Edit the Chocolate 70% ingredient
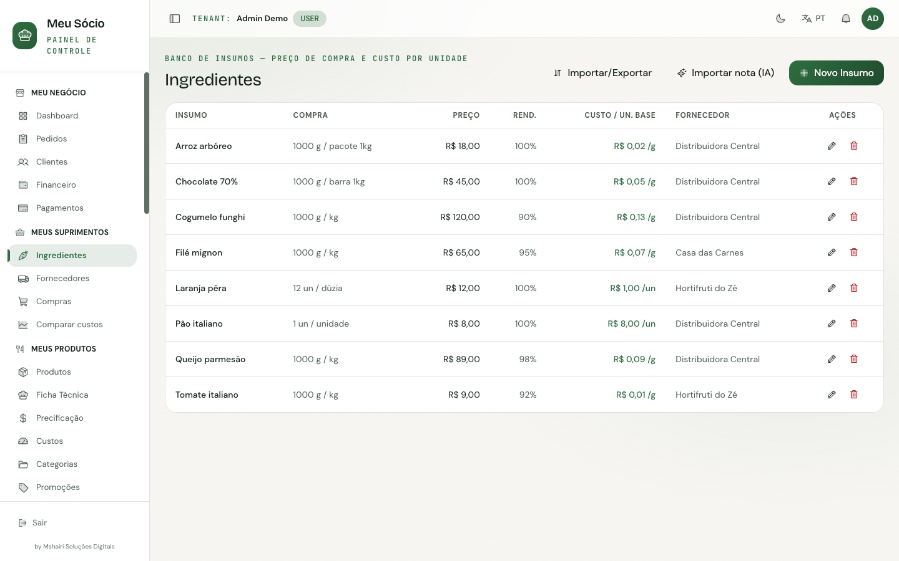The image size is (899, 561). [x=832, y=181]
